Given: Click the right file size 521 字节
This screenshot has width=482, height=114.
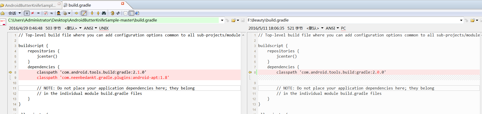Looking at the screenshot, I should pos(295,28).
